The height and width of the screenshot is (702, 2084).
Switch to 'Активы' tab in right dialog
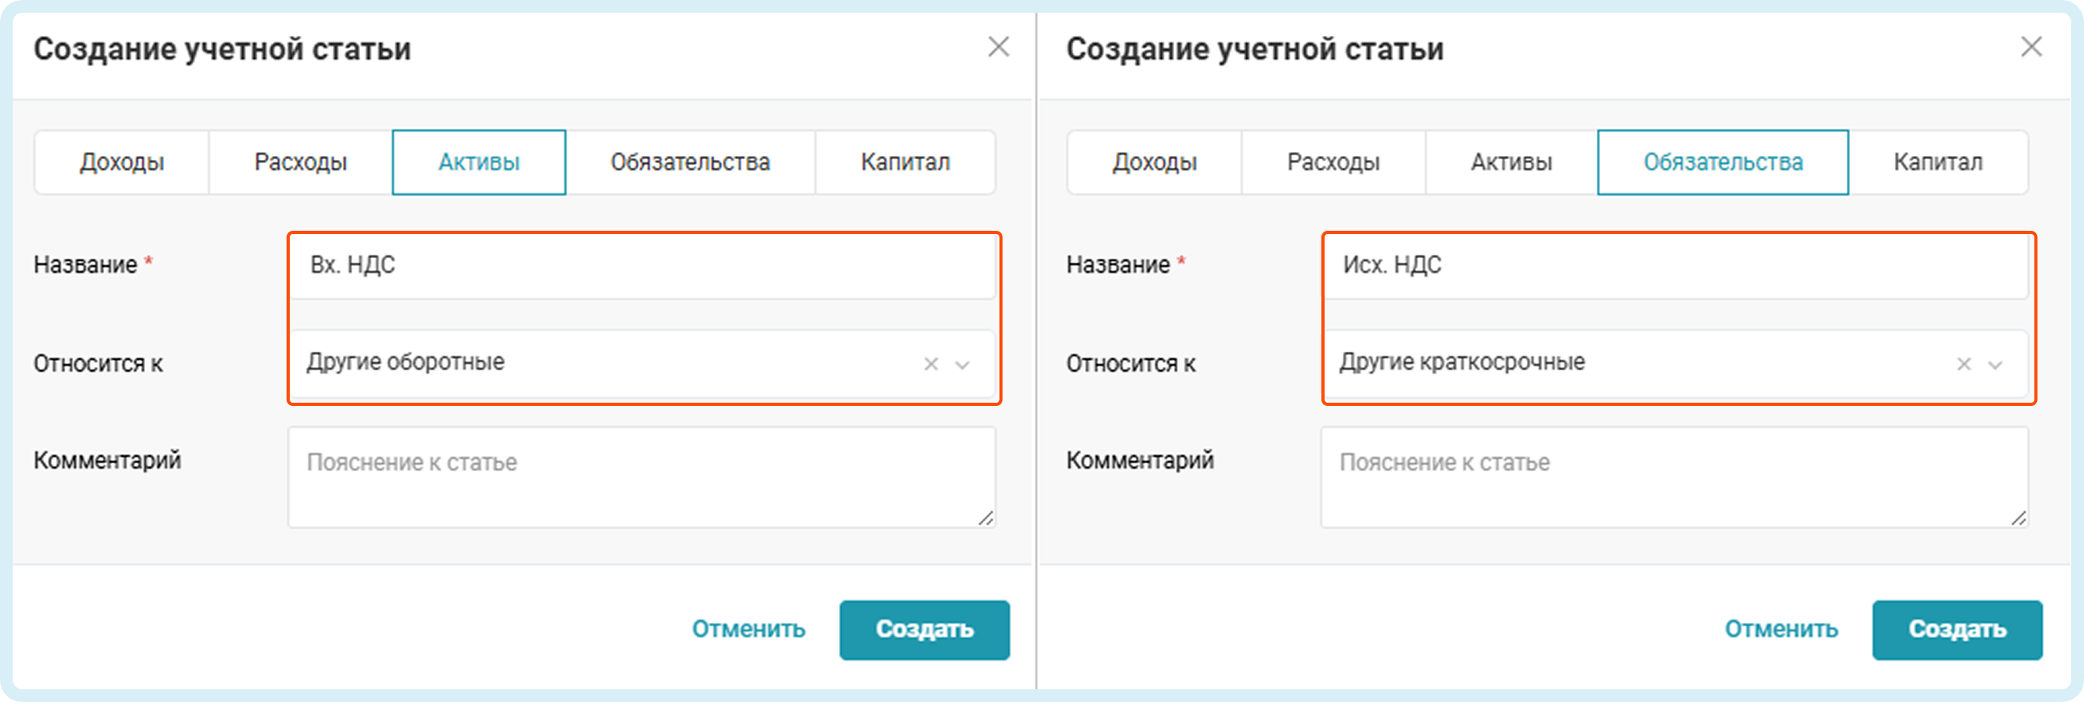[1511, 162]
